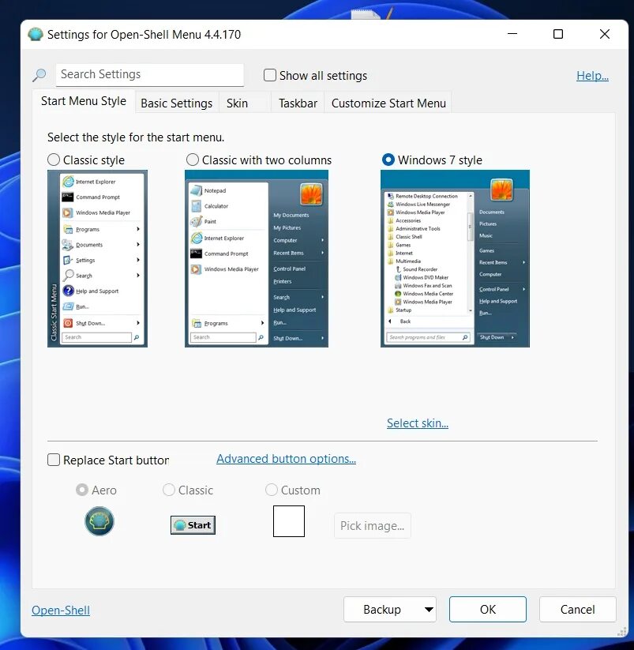
Task: Open the Taskbar tab
Action: tap(298, 103)
